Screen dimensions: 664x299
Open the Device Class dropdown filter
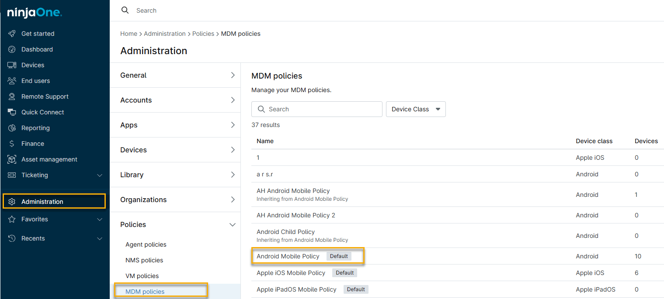point(415,109)
